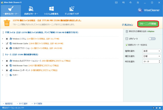Click the 再スキャン rescan link
The height and width of the screenshot is (110, 163).
click(x=128, y=25)
